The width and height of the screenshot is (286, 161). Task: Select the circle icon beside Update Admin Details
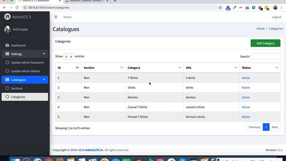[x=7, y=71]
